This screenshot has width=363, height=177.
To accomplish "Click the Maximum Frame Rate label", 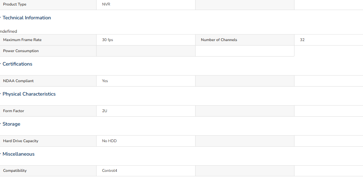I will click(22, 40).
